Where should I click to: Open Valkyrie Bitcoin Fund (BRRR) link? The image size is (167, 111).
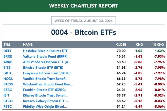(45, 56)
